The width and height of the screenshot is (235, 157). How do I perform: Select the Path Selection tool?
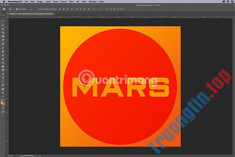[x=3, y=81]
